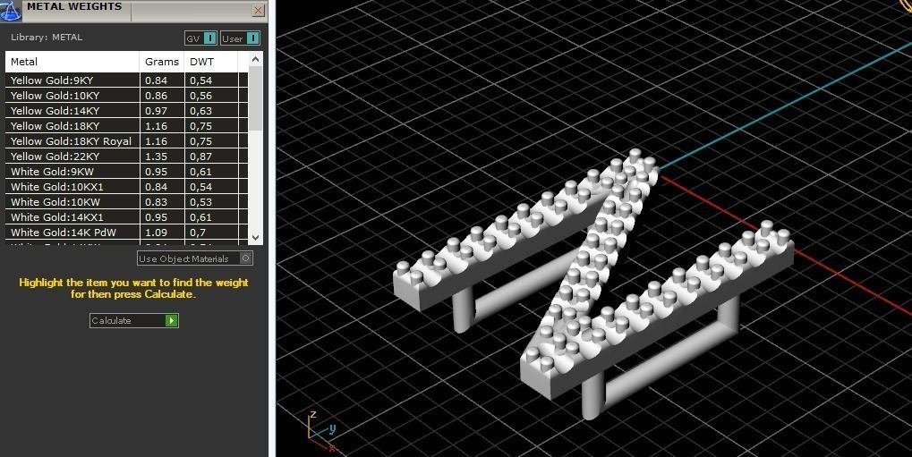912x457 pixels.
Task: Click the green arrow on Calculate
Action: (171, 320)
